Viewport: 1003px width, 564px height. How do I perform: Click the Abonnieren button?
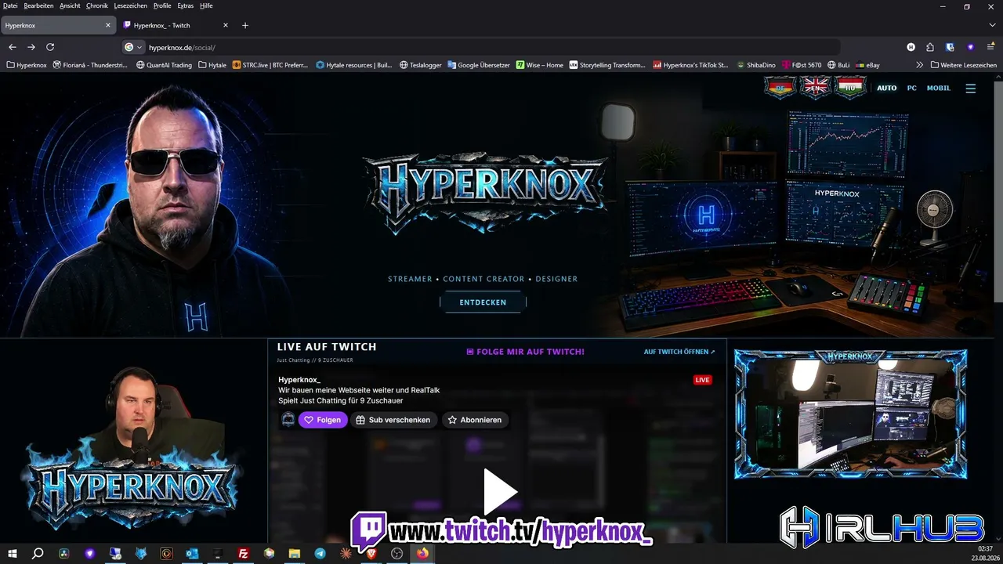[x=474, y=420]
